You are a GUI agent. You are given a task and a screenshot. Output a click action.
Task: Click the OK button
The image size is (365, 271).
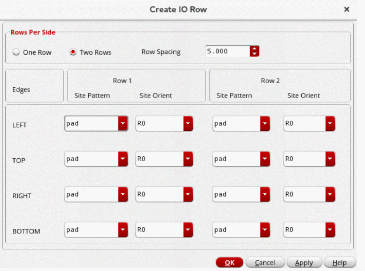pos(229,263)
